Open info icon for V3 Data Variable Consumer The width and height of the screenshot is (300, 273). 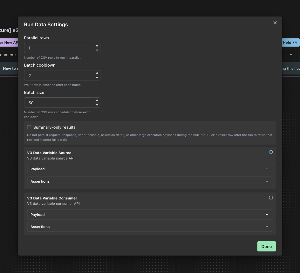click(271, 198)
